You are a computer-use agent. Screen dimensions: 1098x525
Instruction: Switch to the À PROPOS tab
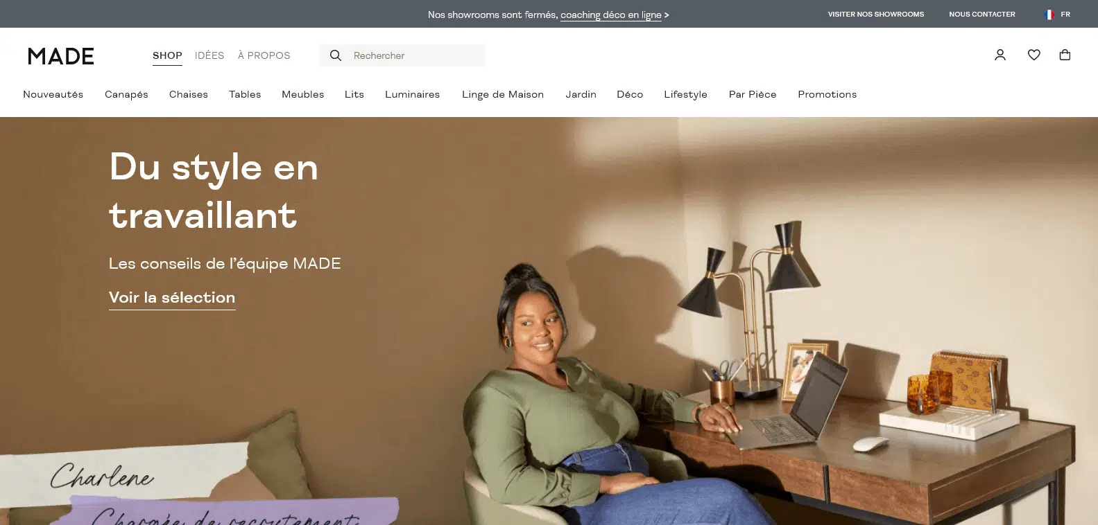pos(264,55)
